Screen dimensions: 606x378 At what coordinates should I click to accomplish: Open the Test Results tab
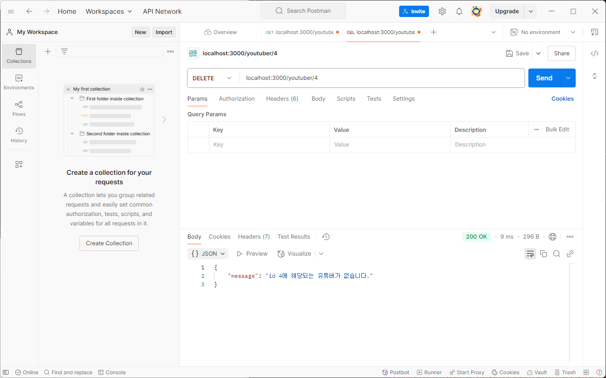click(x=294, y=237)
